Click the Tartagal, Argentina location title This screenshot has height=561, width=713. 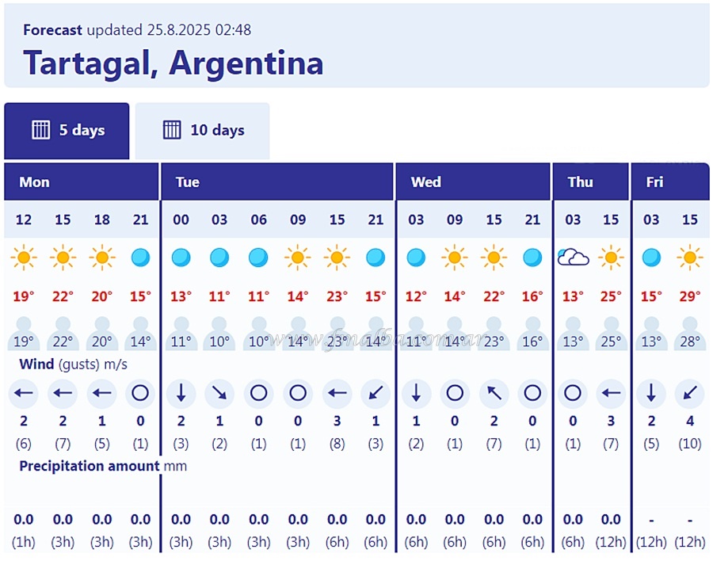173,63
